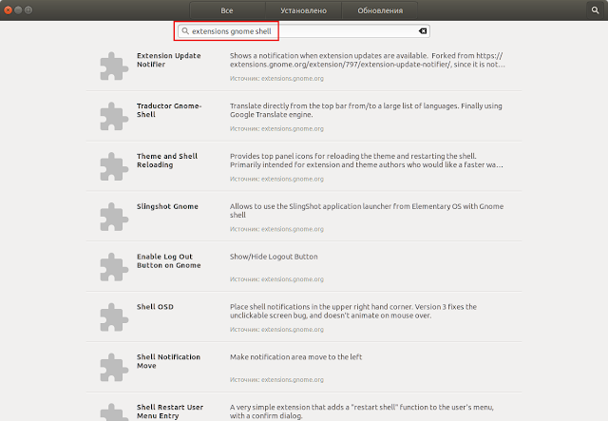The width and height of the screenshot is (608, 421).
Task: Select the Theme and Shell Reloading title
Action: 167,161
